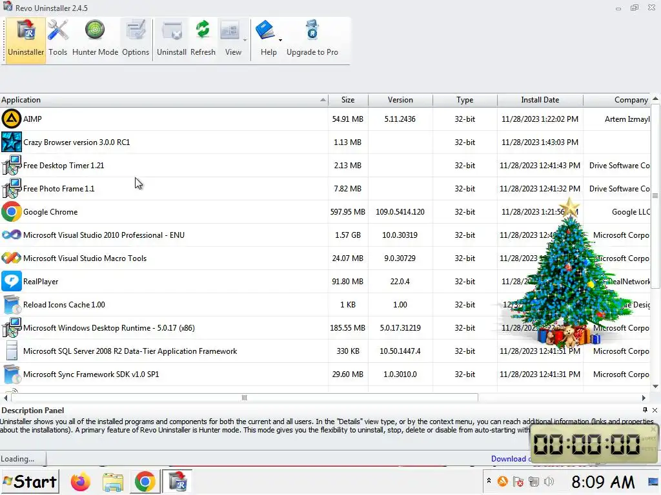Click the horizontal scrollbar thumb
Screen dimensions: 661x495
coord(245,398)
